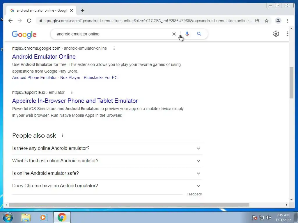
Task: Open the network tray icon
Action: (x=262, y=217)
